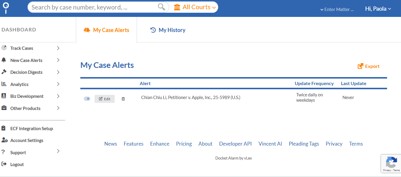Expand the Other Products submenu chevron
The height and width of the screenshot is (177, 401).
[58, 108]
